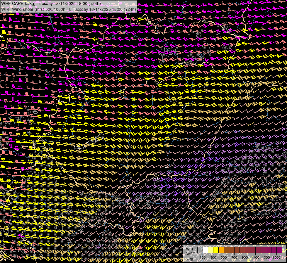
Task: Select the 1100 label on the legend
Action: click(255, 257)
